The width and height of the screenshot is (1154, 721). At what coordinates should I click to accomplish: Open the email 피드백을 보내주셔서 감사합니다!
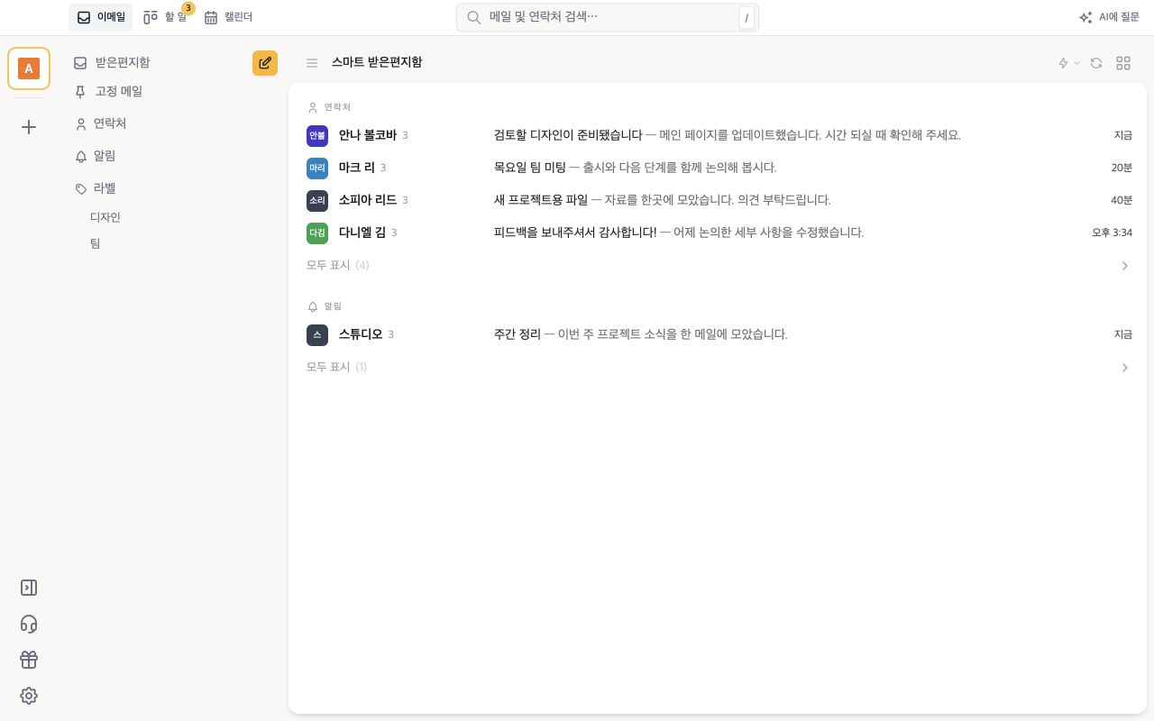click(719, 233)
